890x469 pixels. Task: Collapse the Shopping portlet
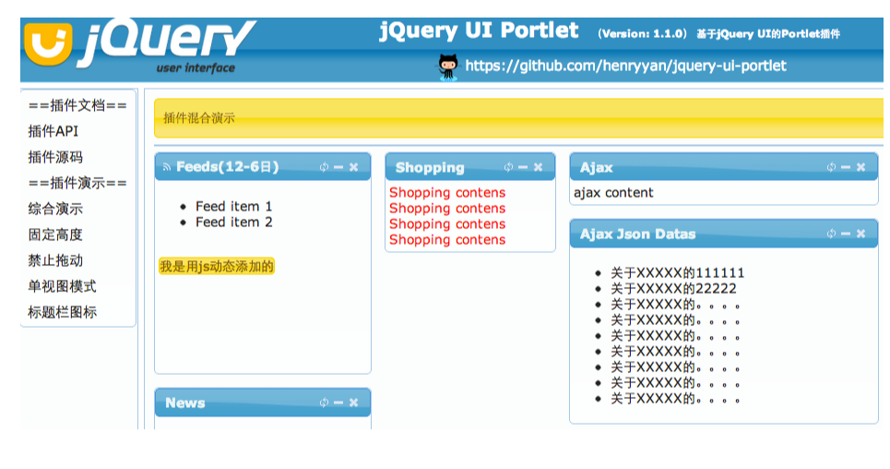click(523, 167)
